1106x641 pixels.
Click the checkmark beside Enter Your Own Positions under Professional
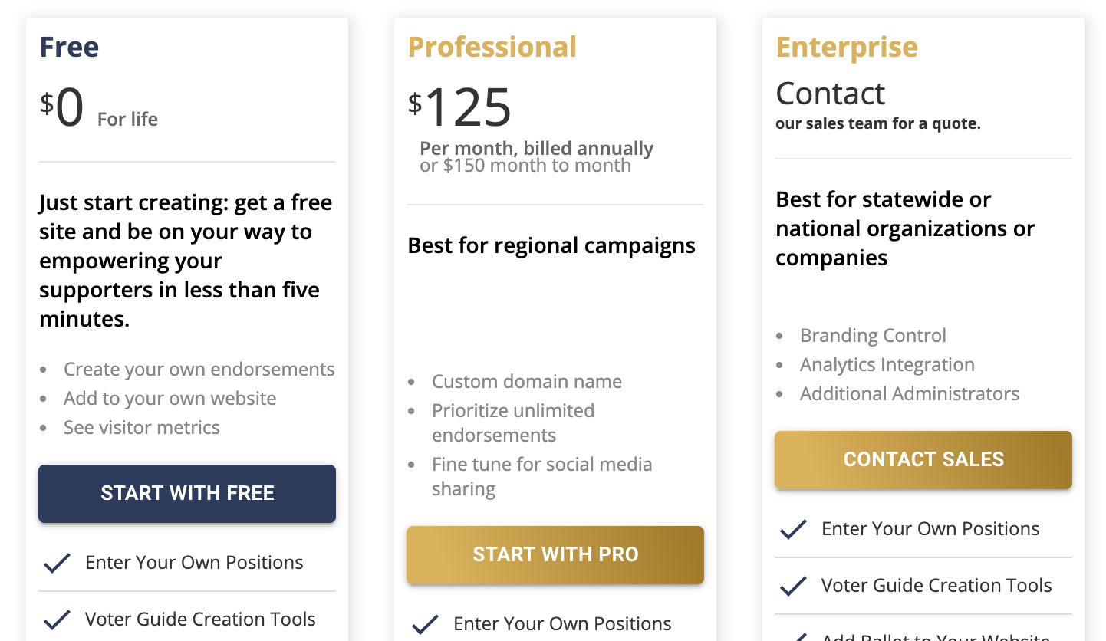pos(425,623)
